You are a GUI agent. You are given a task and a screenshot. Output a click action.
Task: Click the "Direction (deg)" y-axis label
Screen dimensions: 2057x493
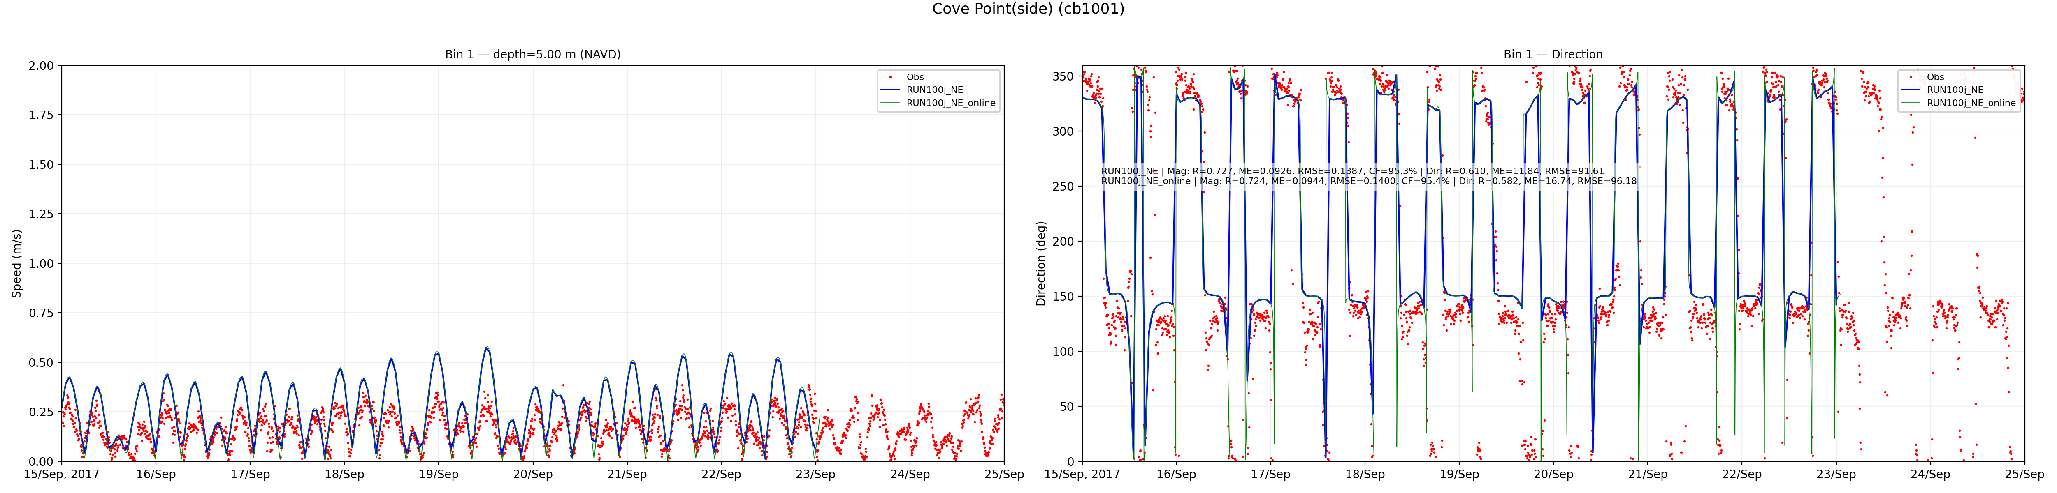pos(1040,263)
